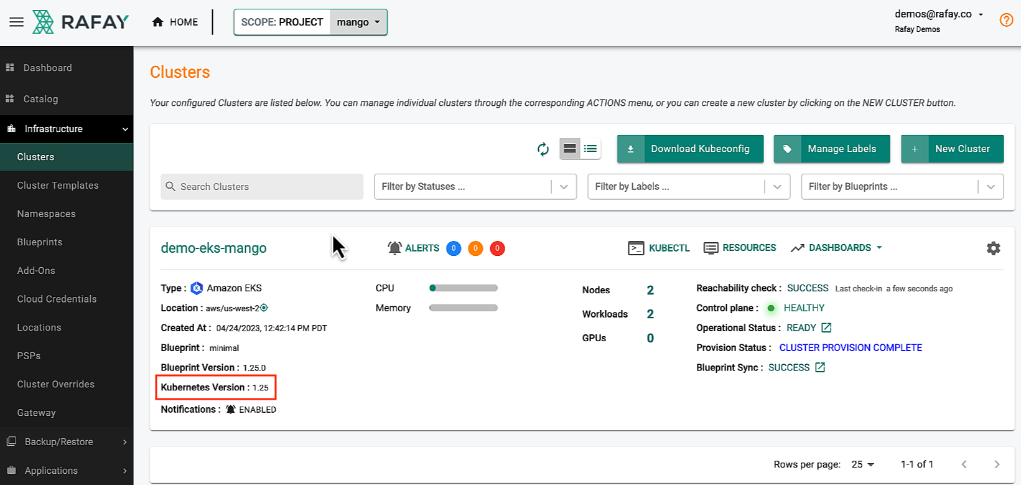
Task: Click the CPU usage bar
Action: pos(464,288)
